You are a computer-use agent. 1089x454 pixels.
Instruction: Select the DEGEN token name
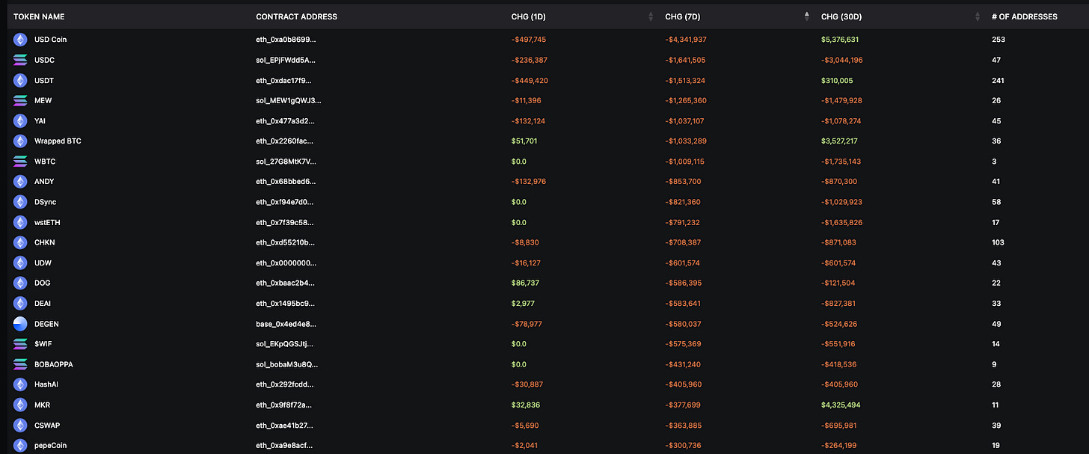pyautogui.click(x=46, y=324)
